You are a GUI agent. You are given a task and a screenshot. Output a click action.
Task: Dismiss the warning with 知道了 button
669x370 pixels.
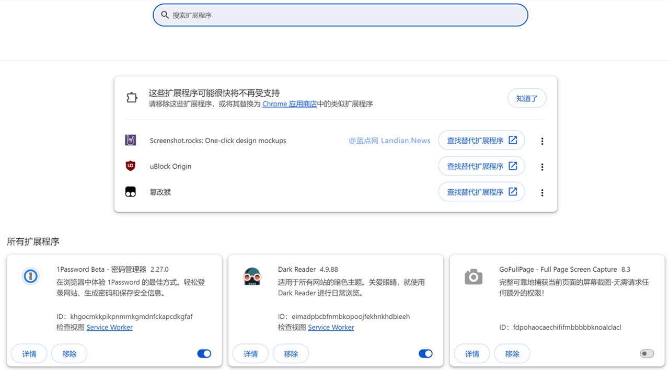(527, 98)
